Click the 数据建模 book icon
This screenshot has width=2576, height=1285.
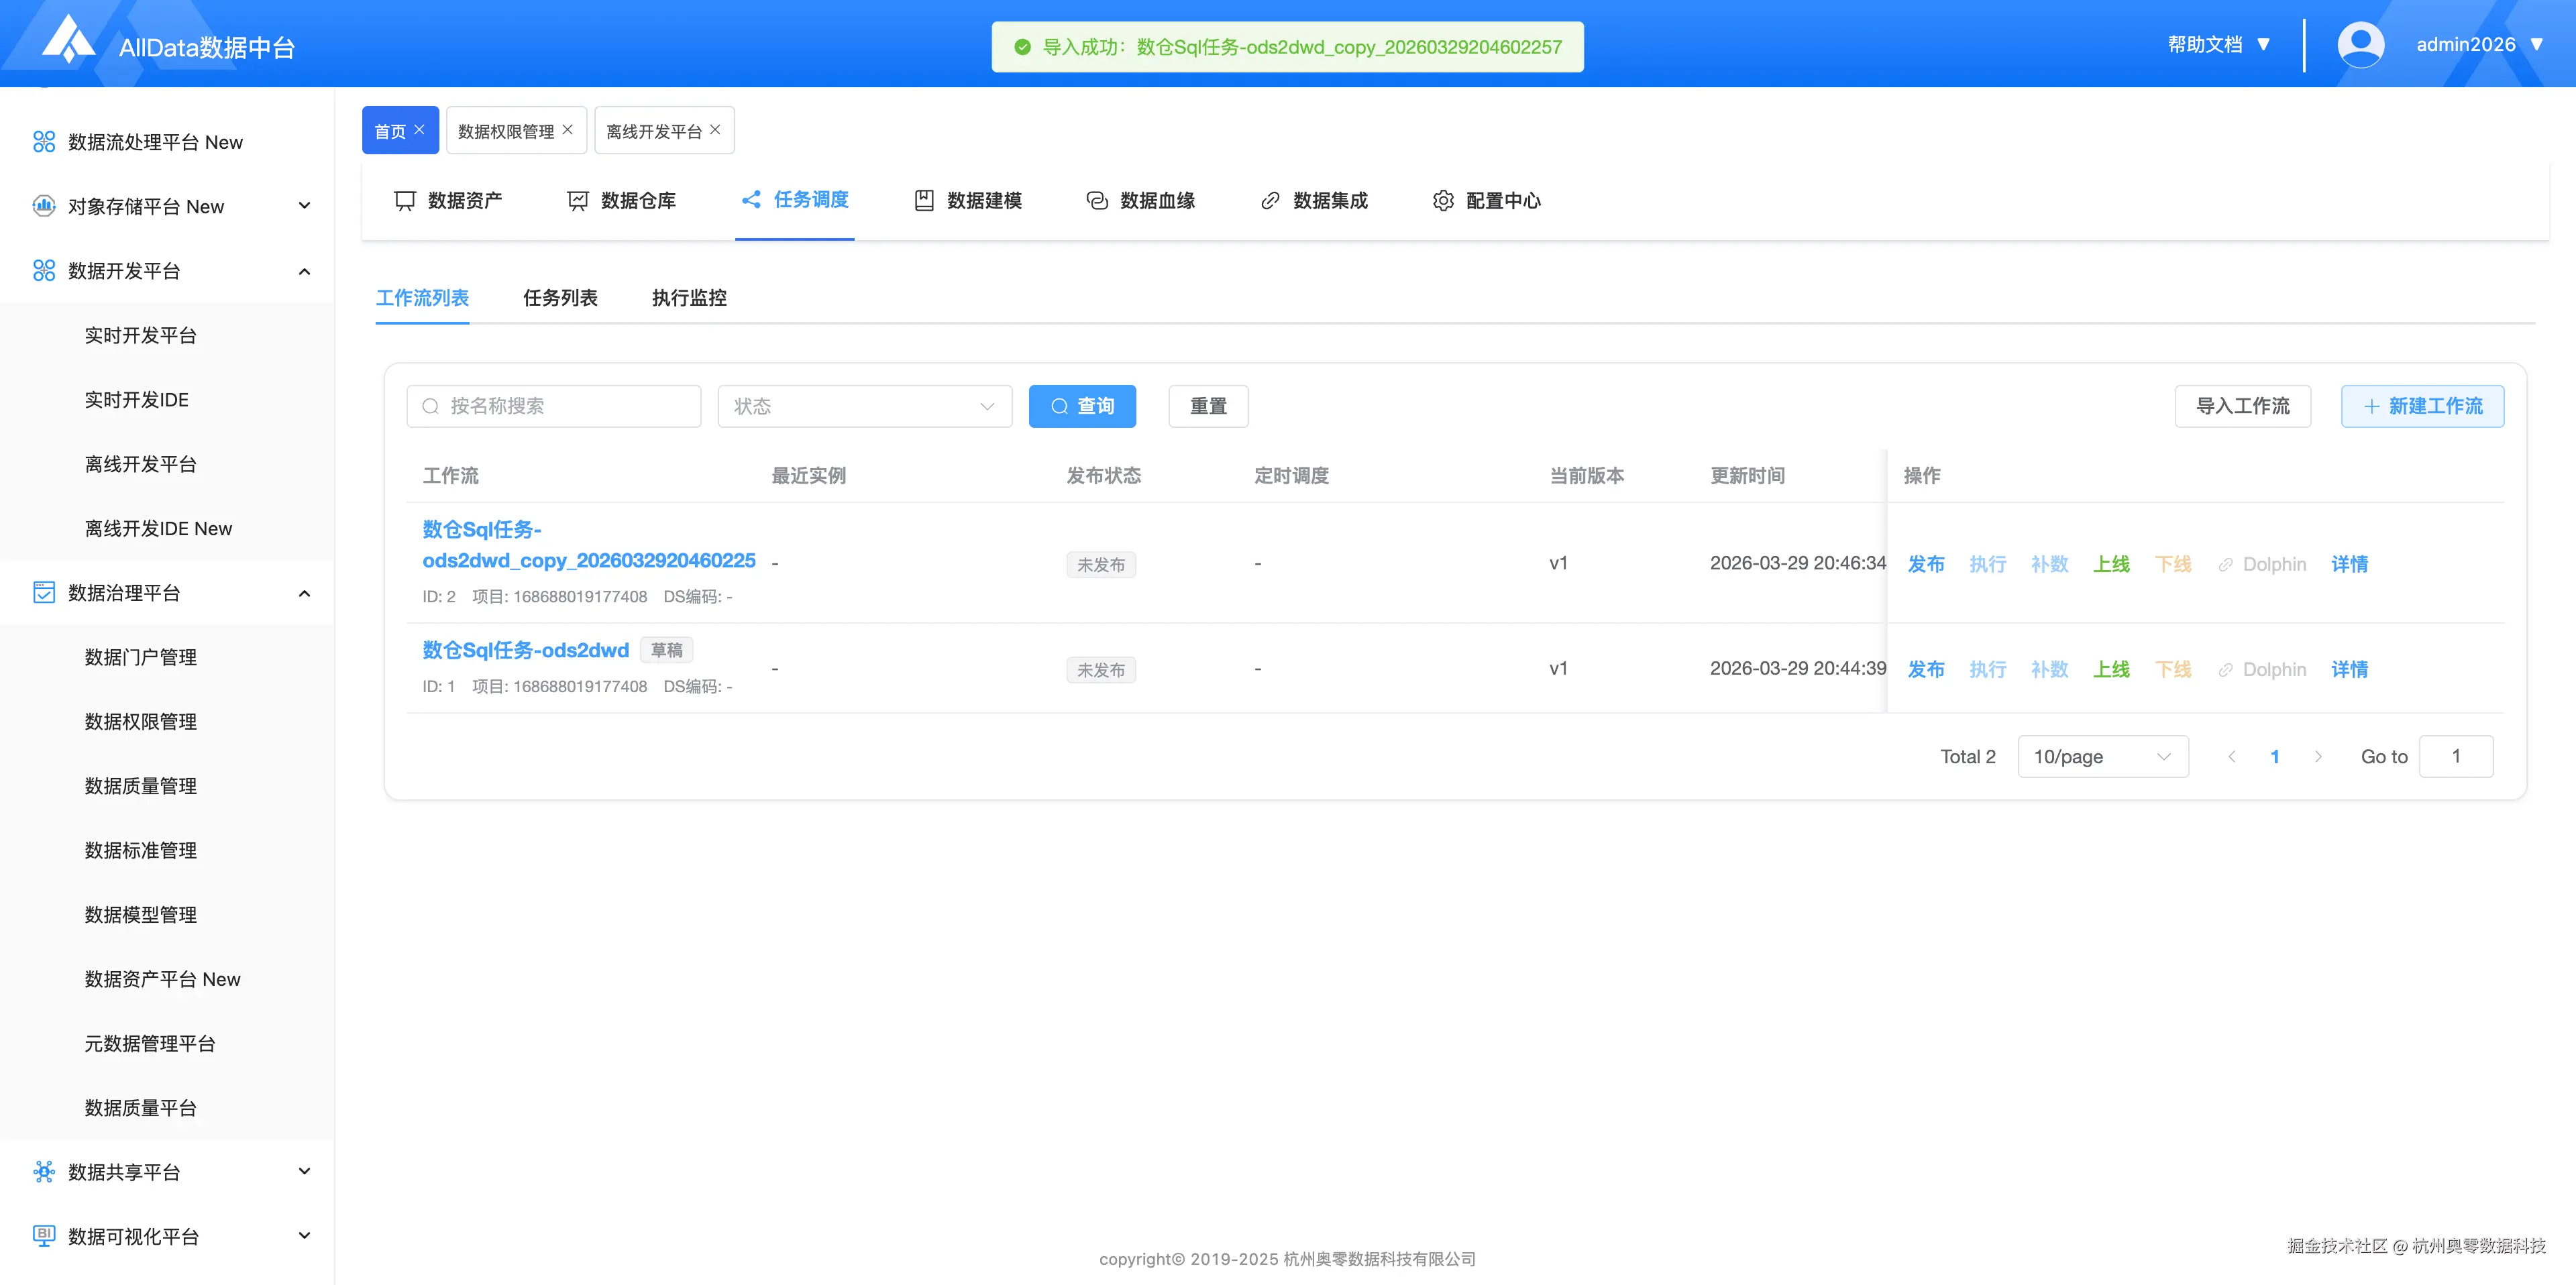924,201
